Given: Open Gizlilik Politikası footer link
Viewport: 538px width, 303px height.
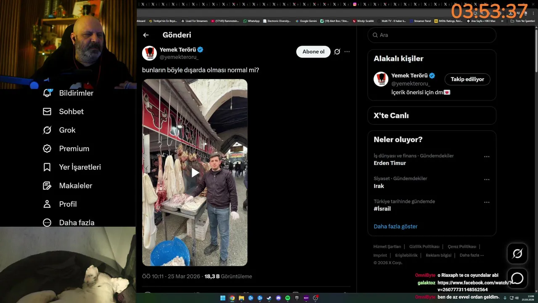Looking at the screenshot, I should click(x=424, y=247).
